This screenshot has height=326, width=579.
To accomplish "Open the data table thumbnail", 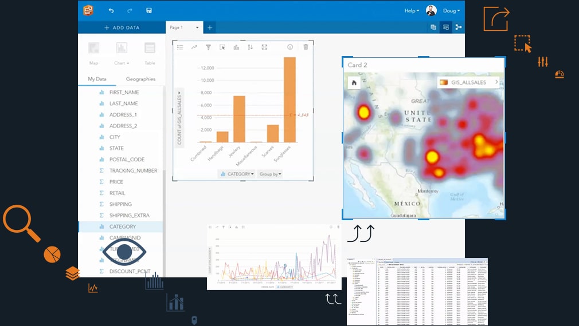I will (417, 291).
